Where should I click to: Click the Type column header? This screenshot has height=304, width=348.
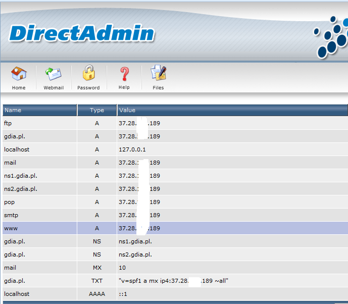pos(97,110)
